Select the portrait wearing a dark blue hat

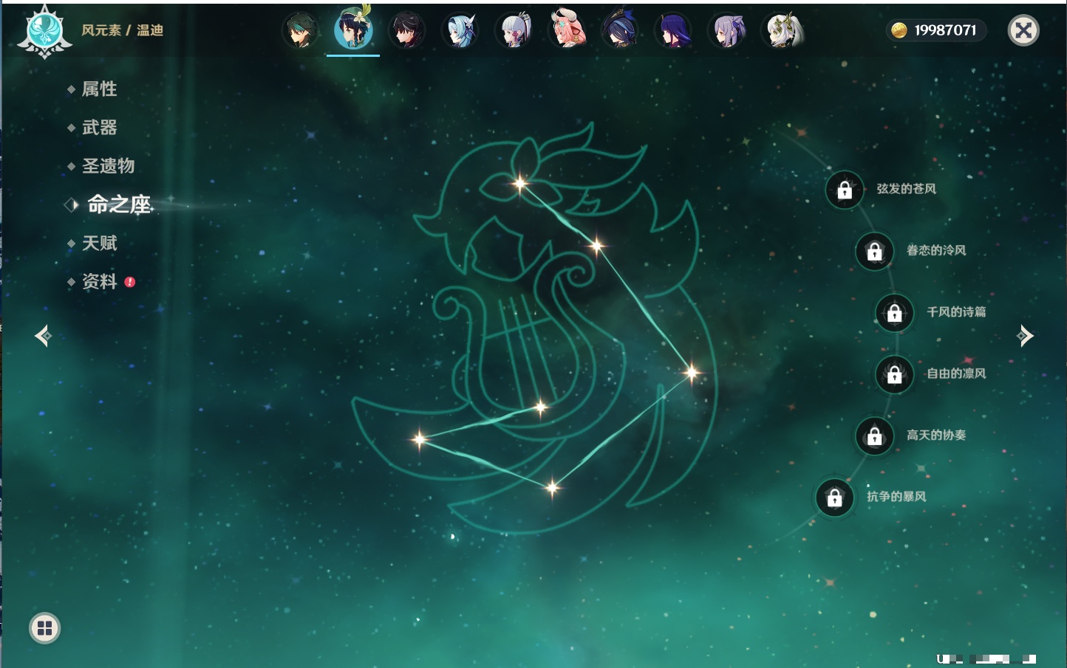(621, 31)
